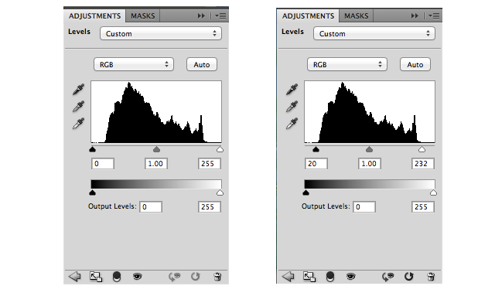Click the histogram in right panel
495x303 pixels.
[x=370, y=112]
